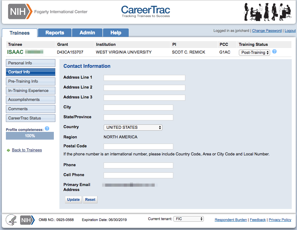The image size is (297, 230).
Task: Open the Privacy Policy link
Action: coord(280,220)
